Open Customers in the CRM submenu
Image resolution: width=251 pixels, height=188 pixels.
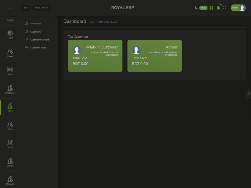click(x=35, y=32)
